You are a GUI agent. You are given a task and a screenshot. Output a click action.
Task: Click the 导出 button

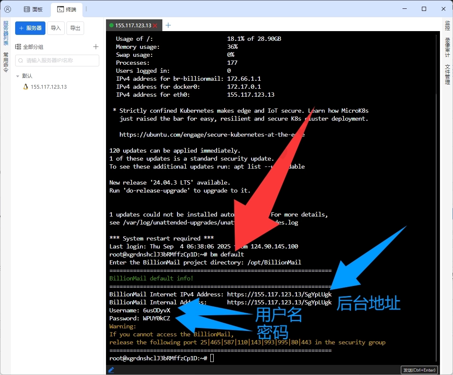point(75,28)
